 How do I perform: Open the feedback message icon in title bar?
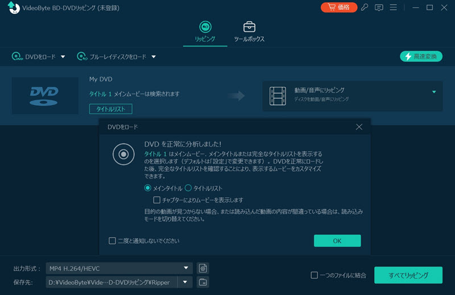[x=379, y=7]
